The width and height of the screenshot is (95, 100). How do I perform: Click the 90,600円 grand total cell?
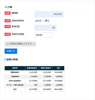(x=58, y=89)
